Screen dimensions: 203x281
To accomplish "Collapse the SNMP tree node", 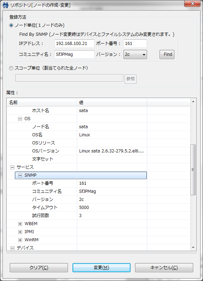I will pos(20,175).
